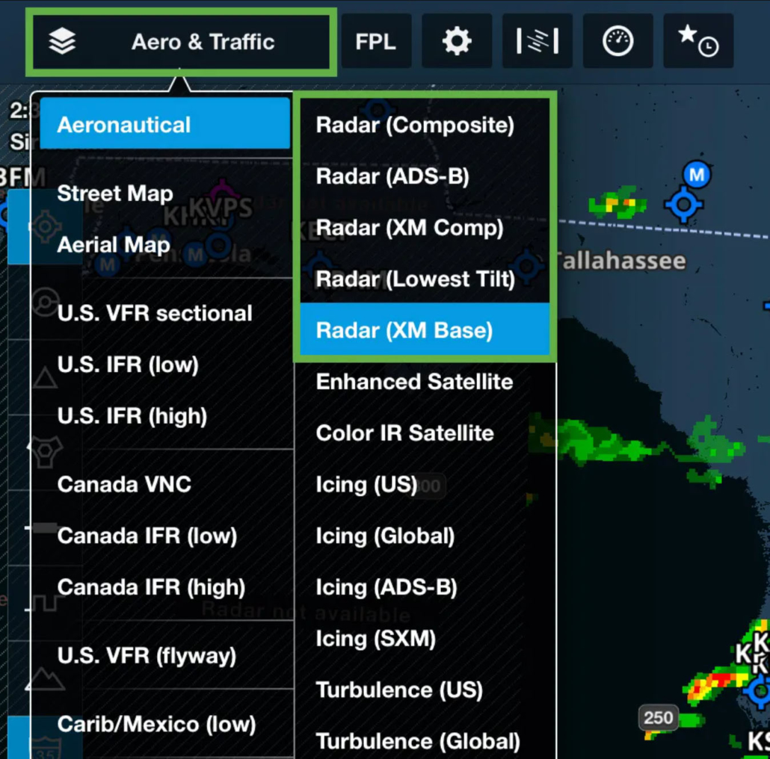
Task: Switch the base map to Aeronautical
Action: (124, 125)
